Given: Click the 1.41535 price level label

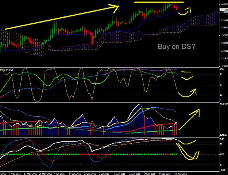Looking at the screenshot, I should pyautogui.click(x=224, y=20).
